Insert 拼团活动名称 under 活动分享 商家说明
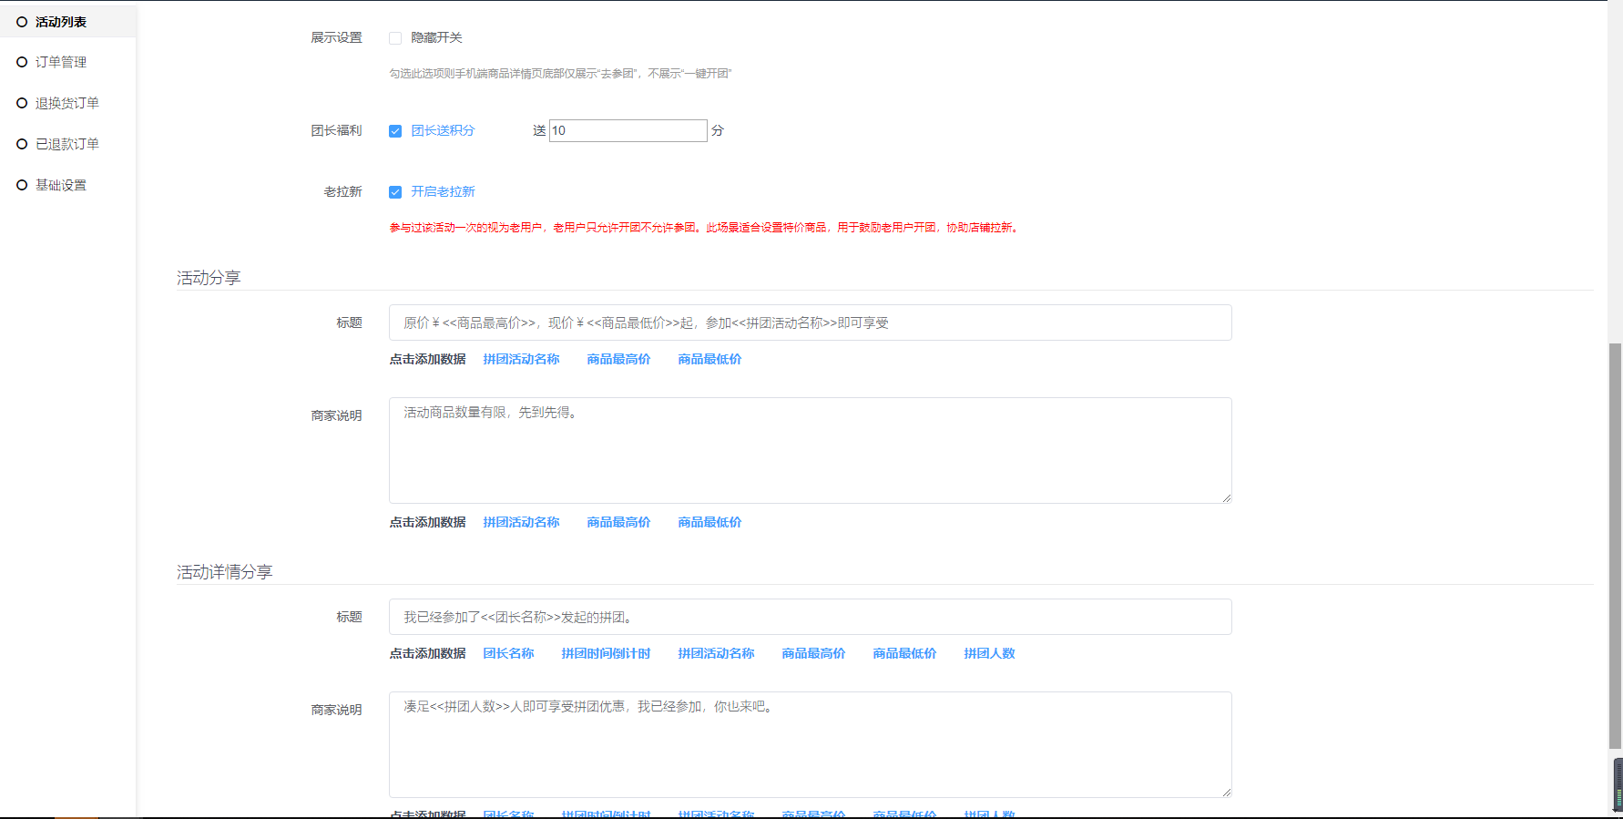 click(x=521, y=522)
